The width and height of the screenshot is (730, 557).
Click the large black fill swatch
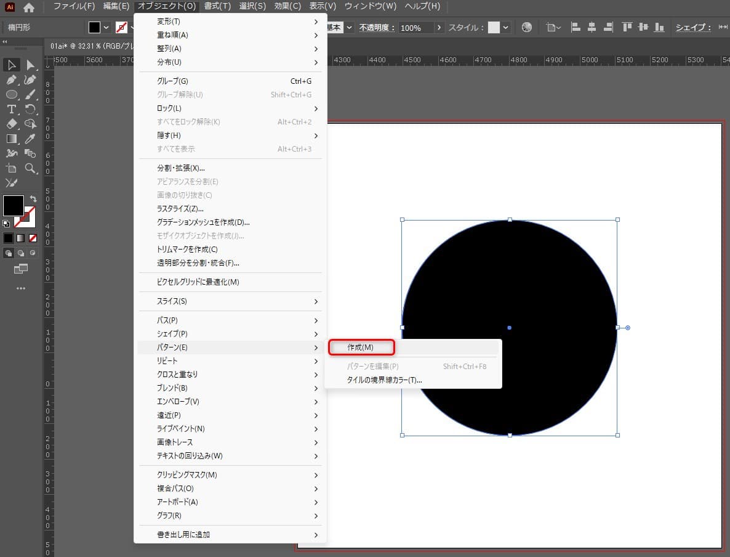[x=14, y=206]
